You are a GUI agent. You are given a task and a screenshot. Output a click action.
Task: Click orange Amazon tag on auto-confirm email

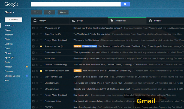click(x=77, y=71)
